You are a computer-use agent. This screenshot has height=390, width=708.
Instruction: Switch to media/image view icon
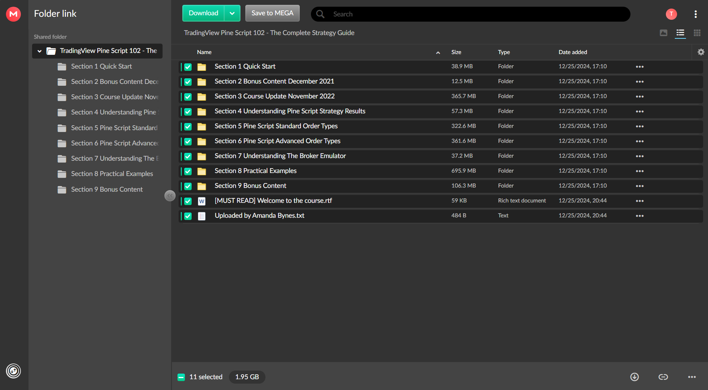(664, 33)
